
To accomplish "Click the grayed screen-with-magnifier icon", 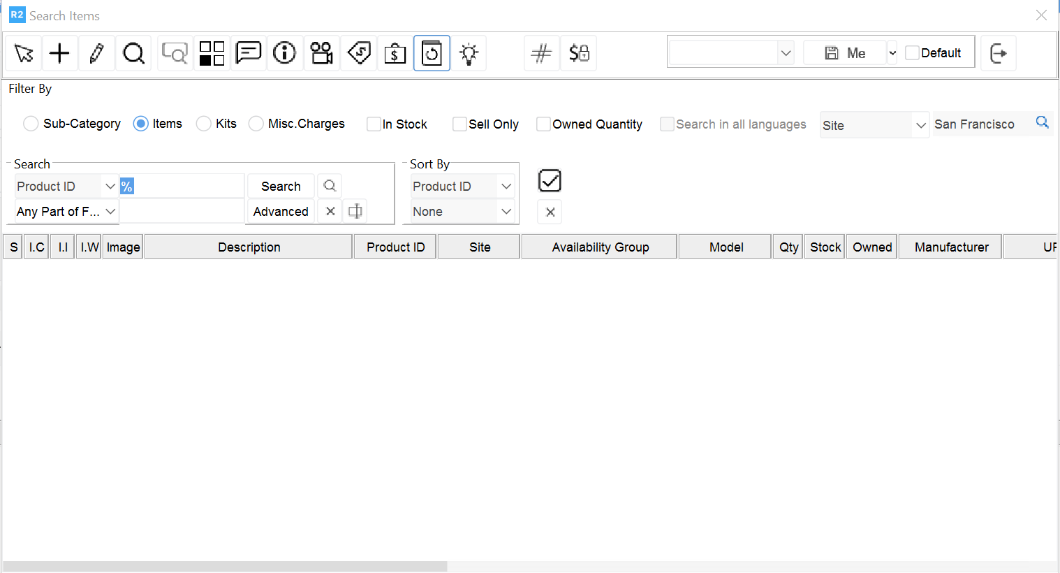I will (x=175, y=53).
